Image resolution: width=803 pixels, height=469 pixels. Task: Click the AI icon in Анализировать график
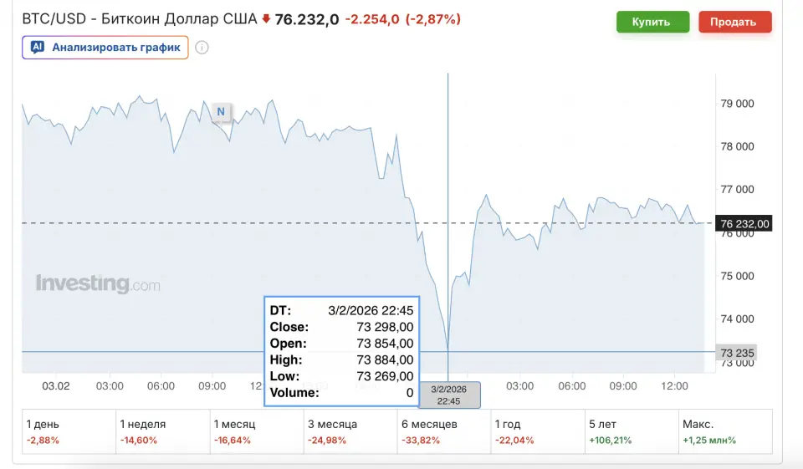point(37,48)
